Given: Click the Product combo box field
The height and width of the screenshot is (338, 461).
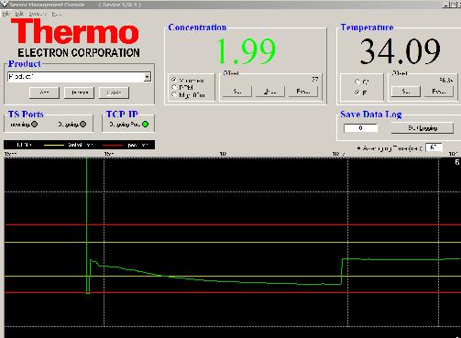Looking at the screenshot, I should (x=79, y=77).
